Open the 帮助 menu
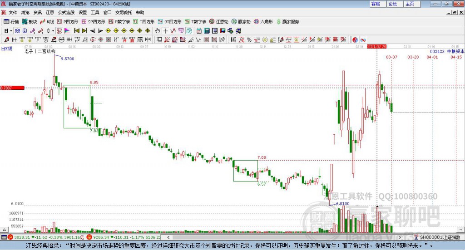The height and width of the screenshot is (250, 465). pos(140,12)
